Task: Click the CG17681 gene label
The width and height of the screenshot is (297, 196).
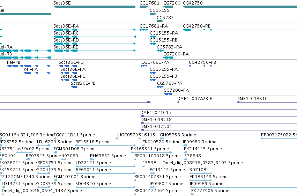Action: (149, 3)
